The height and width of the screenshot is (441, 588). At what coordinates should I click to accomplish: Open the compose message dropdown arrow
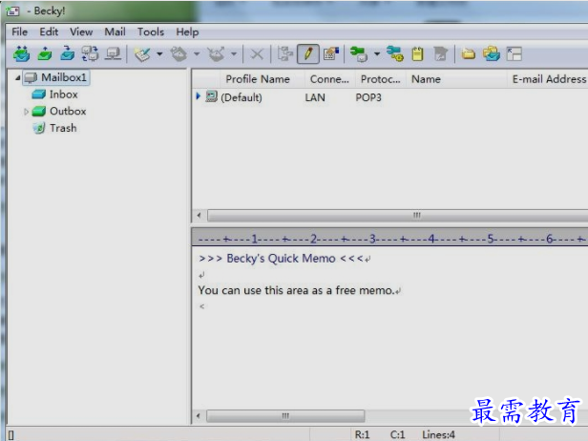pos(159,54)
